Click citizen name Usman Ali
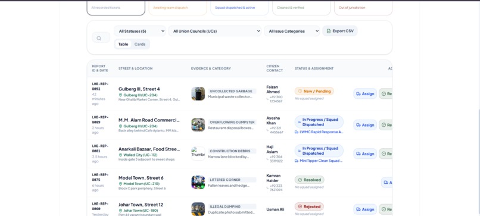 (275, 209)
